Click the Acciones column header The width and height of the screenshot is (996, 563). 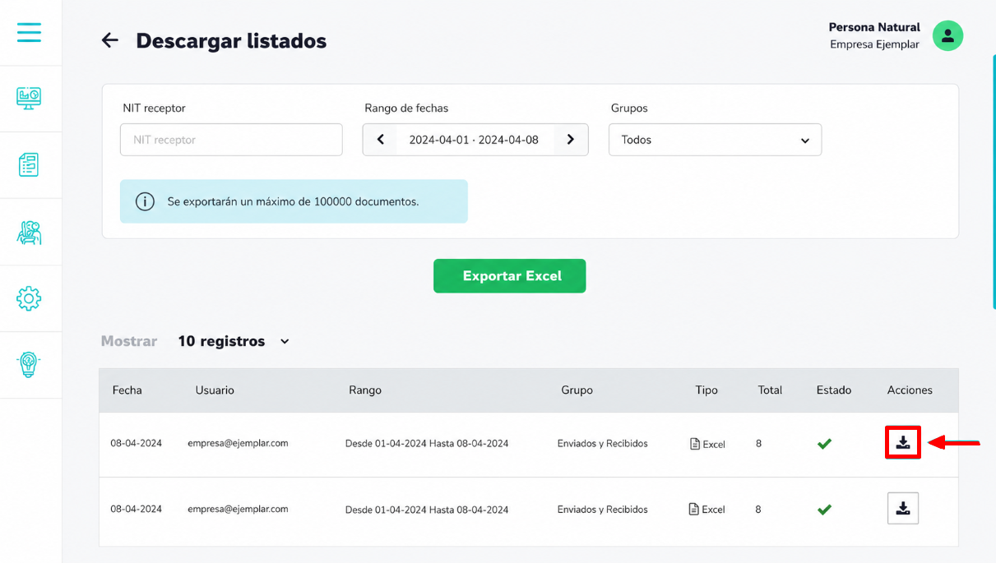[x=910, y=390]
